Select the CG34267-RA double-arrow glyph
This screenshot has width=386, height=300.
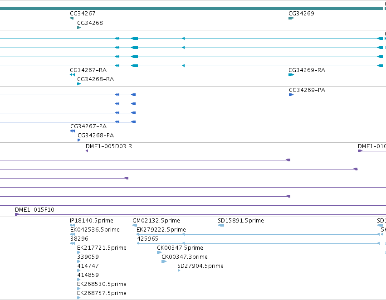(73, 75)
